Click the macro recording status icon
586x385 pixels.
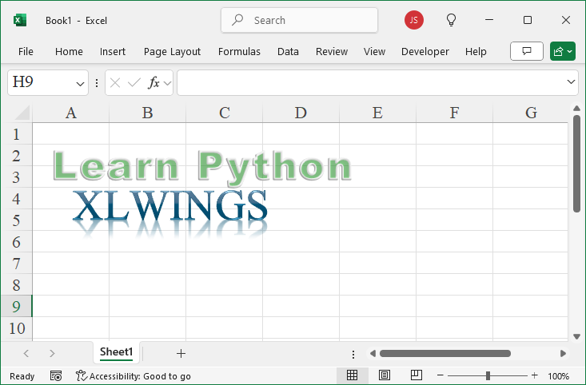click(56, 375)
